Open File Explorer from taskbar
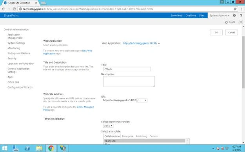This screenshot has height=152, width=245. tap(39, 148)
